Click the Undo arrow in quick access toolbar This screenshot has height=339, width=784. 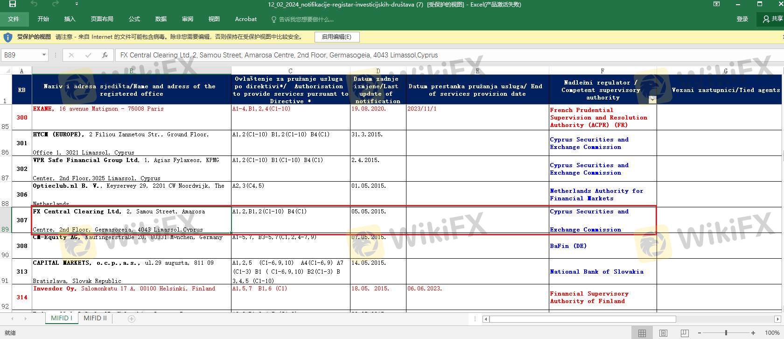pyautogui.click(x=34, y=4)
